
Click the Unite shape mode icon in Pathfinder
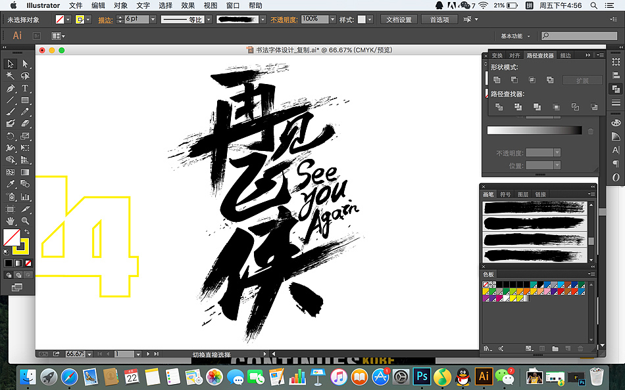497,80
